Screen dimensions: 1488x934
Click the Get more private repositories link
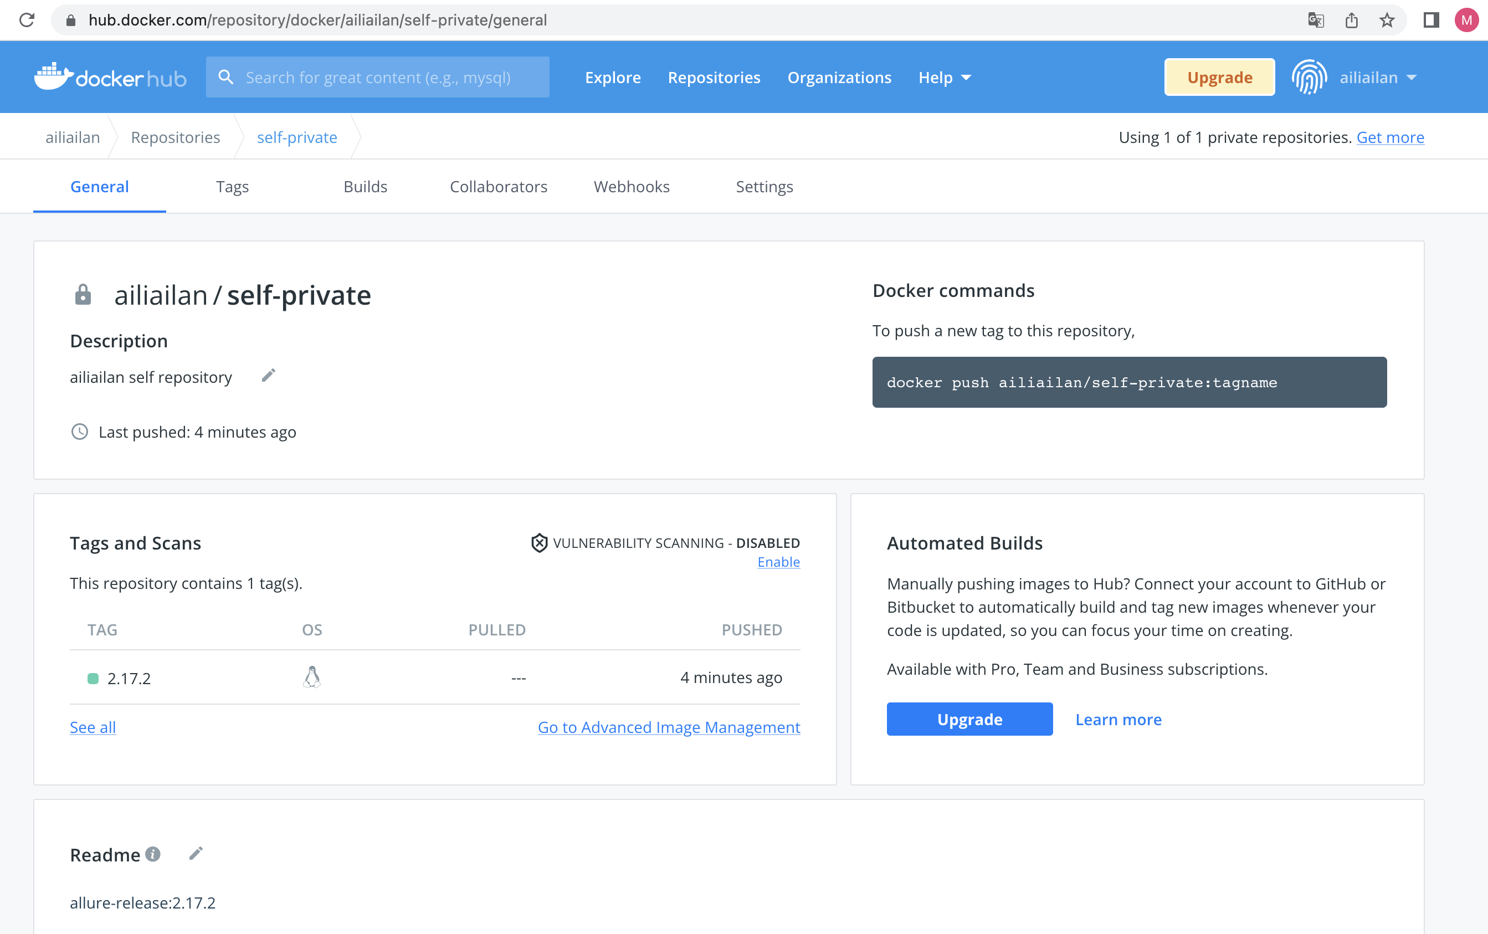tap(1390, 137)
